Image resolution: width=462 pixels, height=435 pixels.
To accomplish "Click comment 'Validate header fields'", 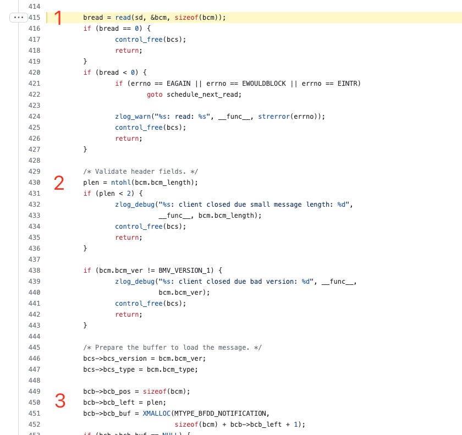I will click(140, 172).
